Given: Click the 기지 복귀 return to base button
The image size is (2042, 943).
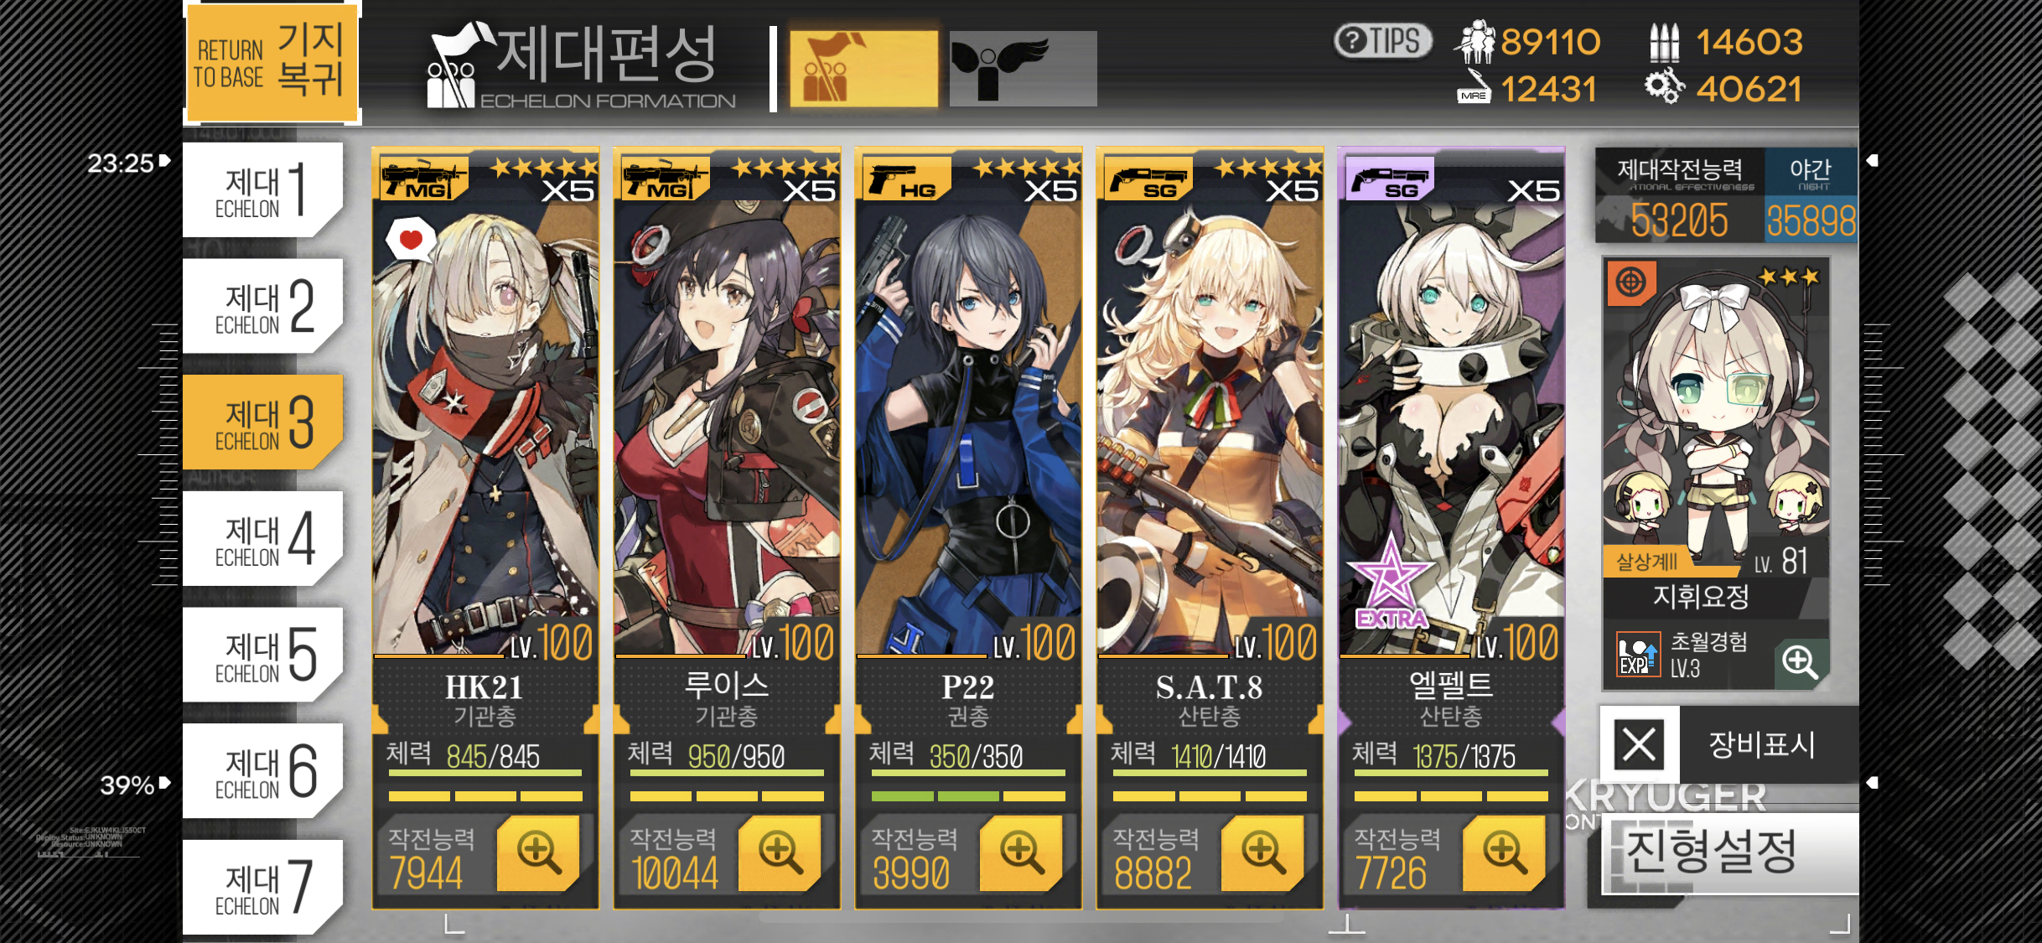Looking at the screenshot, I should pos(271,62).
